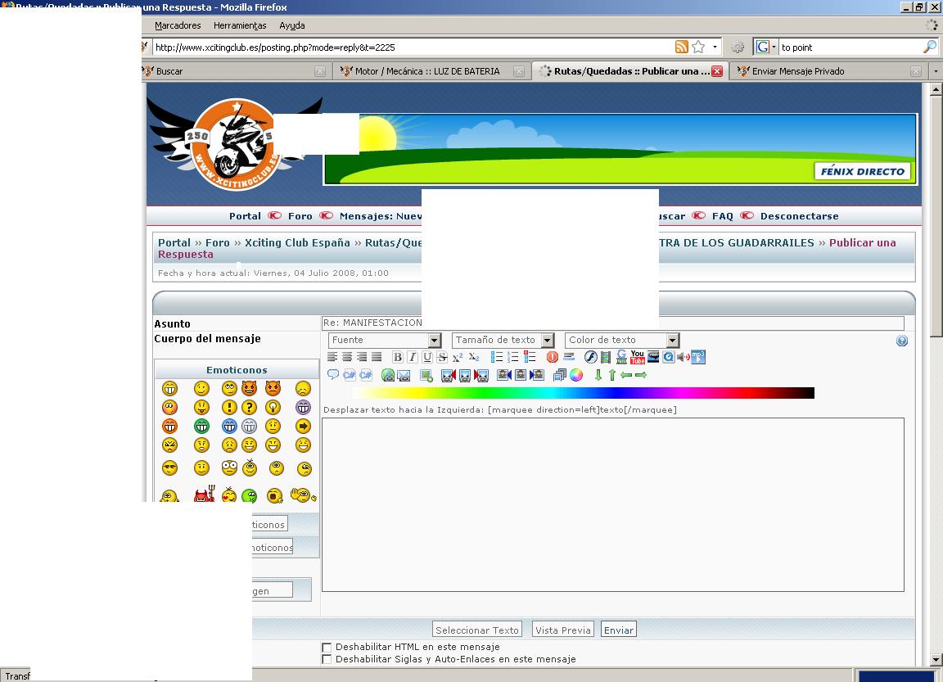Justify the message text
This screenshot has width=943, height=682.
377,357
